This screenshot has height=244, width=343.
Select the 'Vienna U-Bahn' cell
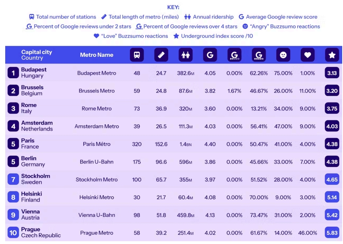tap(96, 215)
